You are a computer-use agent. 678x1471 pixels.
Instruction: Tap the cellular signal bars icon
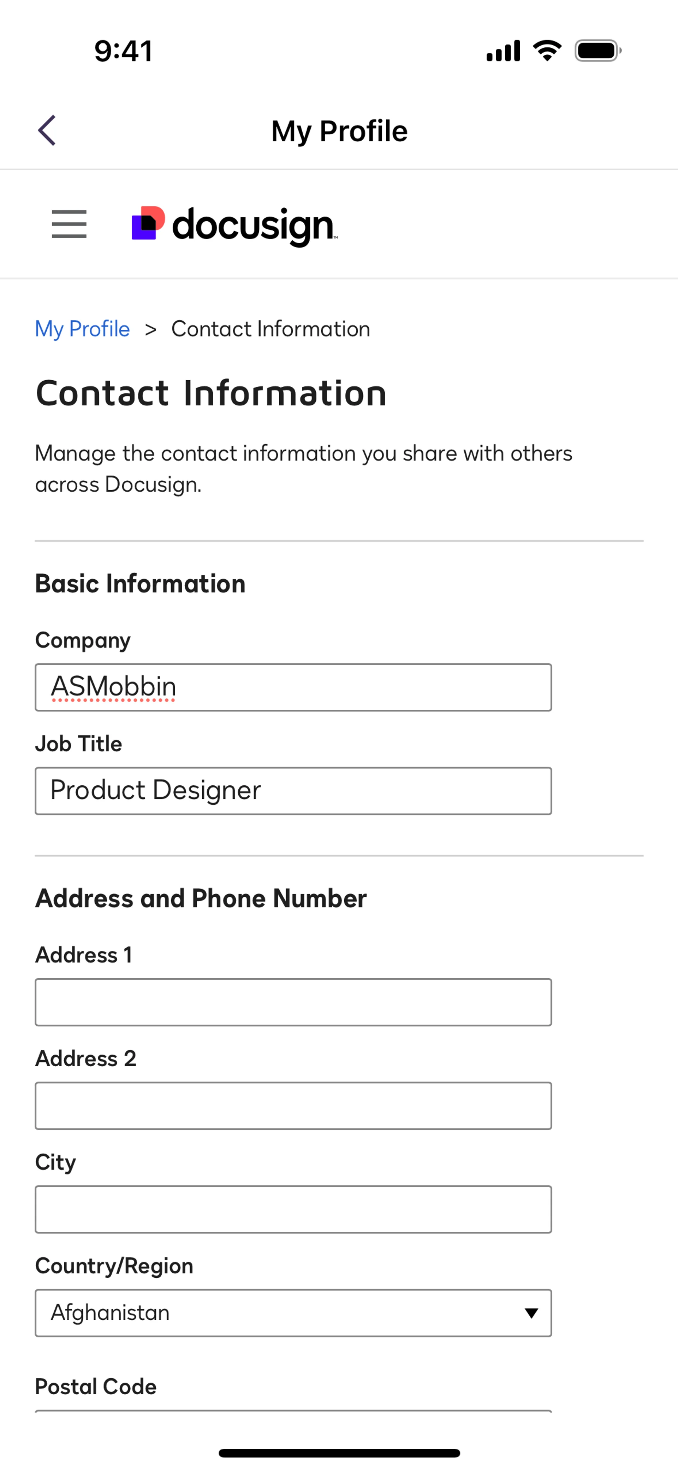pyautogui.click(x=503, y=51)
